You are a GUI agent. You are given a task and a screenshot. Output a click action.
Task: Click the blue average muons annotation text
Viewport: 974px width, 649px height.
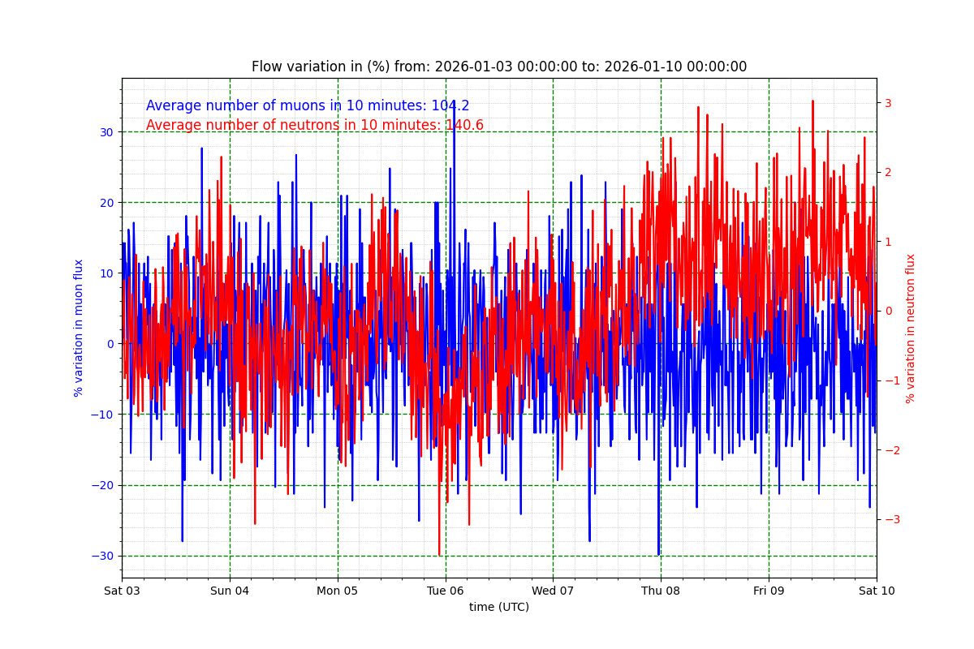[x=308, y=106]
